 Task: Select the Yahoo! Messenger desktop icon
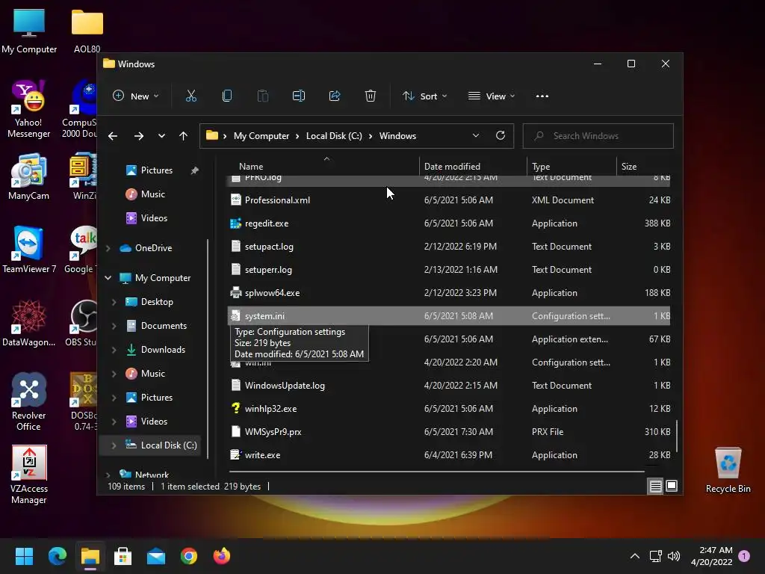pyautogui.click(x=29, y=109)
